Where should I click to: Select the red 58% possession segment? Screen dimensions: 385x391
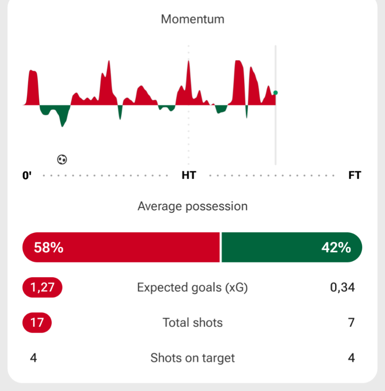pyautogui.click(x=121, y=247)
